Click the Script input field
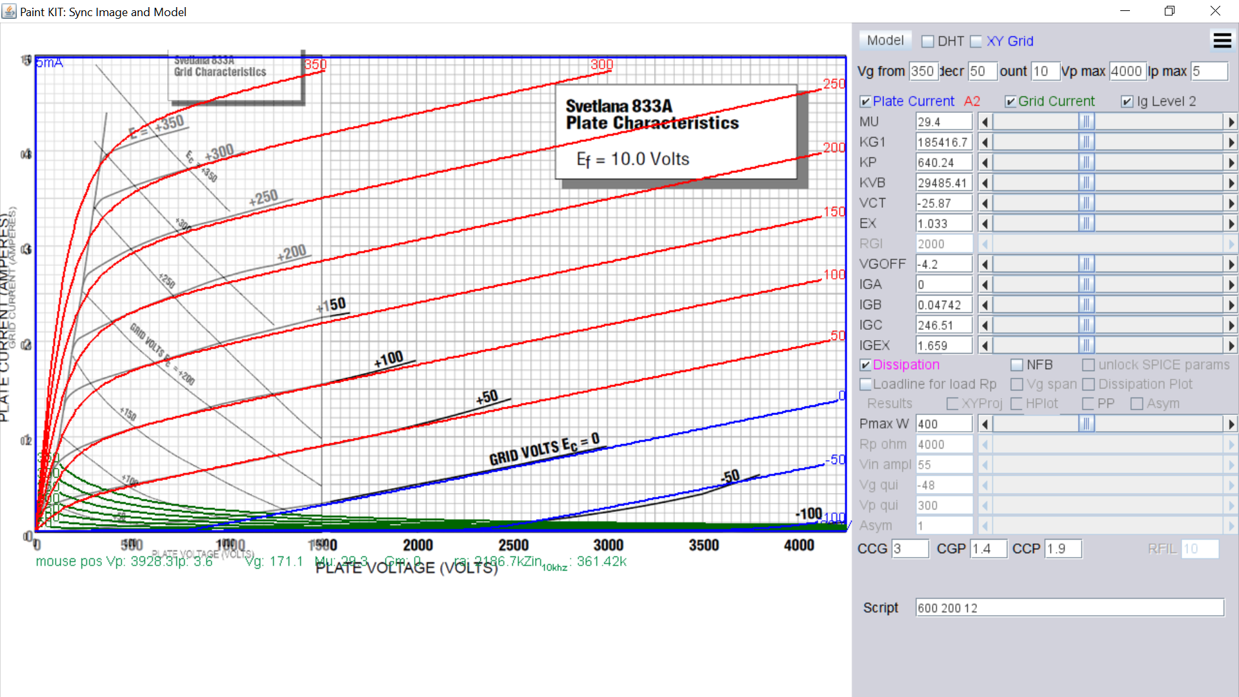This screenshot has width=1239, height=697. tap(1070, 608)
